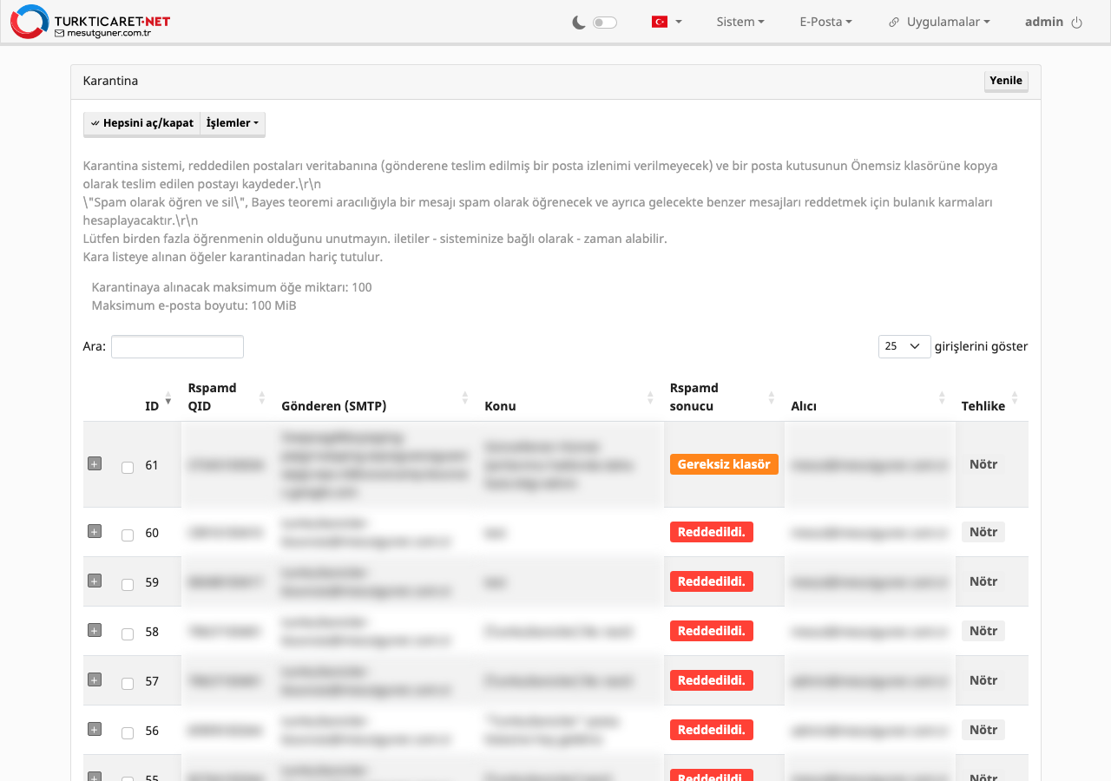
Task: Sort table by ID column arrow
Action: [168, 400]
